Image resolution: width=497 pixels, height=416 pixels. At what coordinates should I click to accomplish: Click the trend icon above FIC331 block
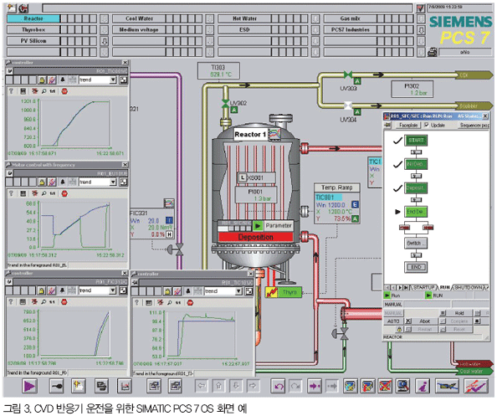point(169,203)
